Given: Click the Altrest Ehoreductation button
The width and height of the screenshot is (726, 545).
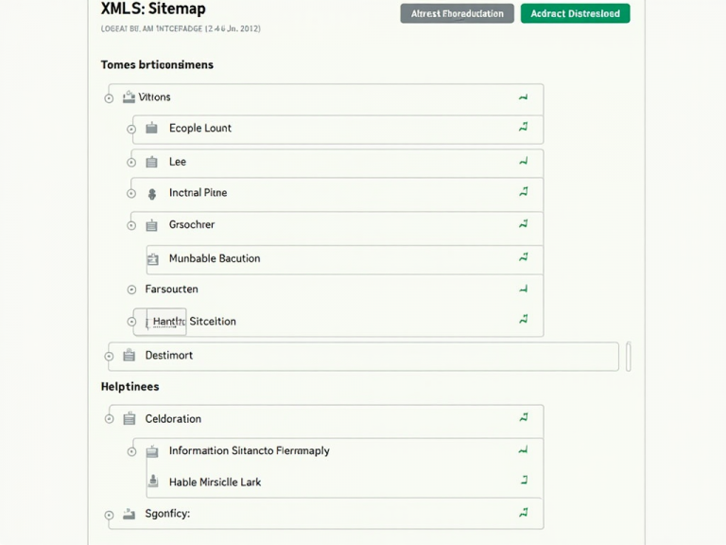Looking at the screenshot, I should tap(457, 13).
